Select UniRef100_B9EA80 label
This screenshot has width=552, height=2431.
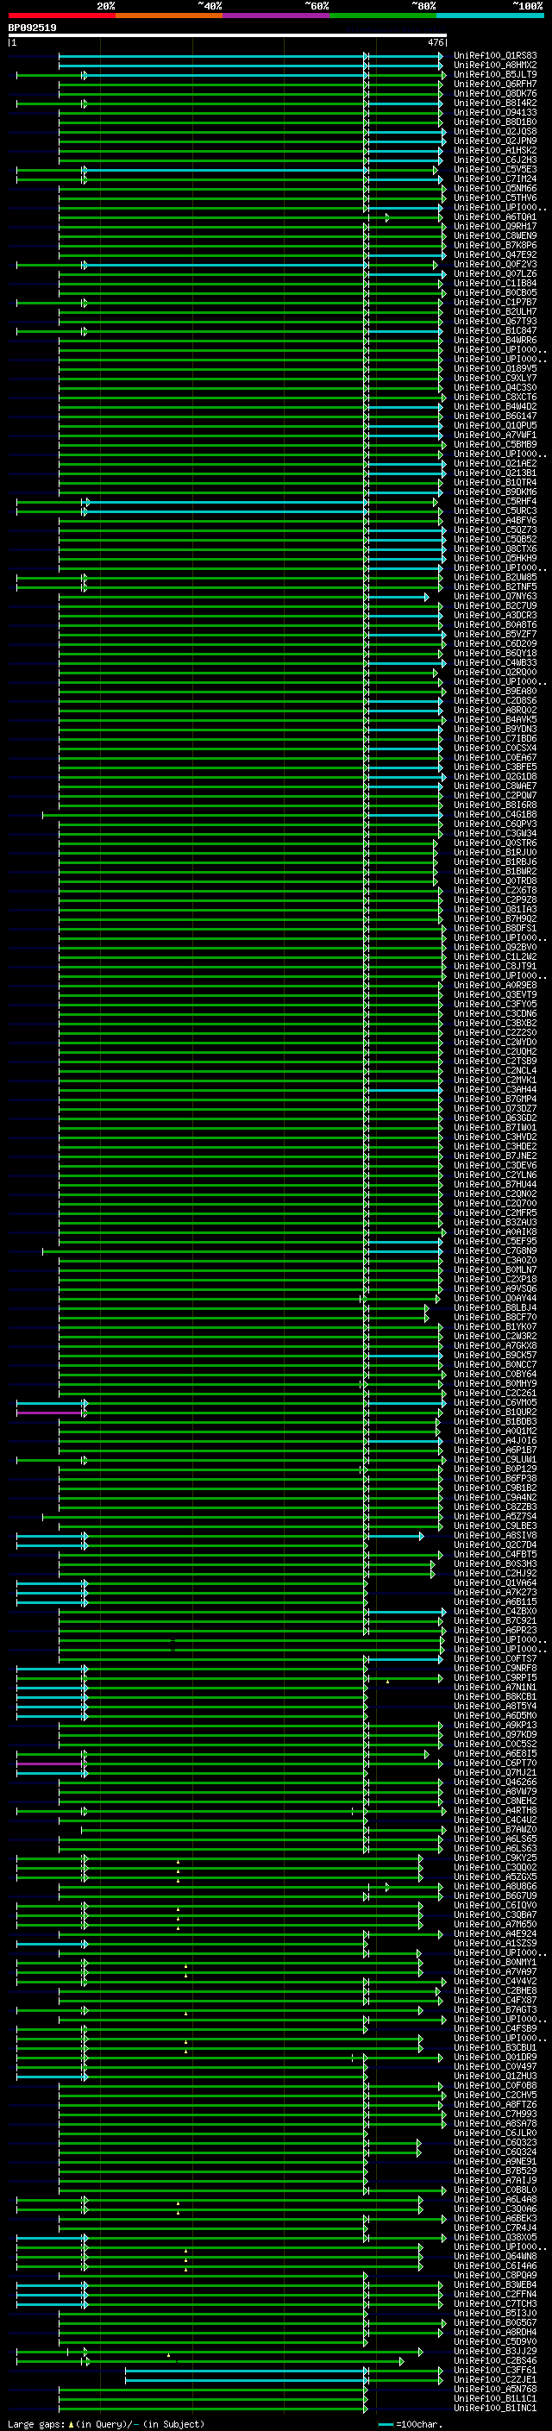pos(495,692)
